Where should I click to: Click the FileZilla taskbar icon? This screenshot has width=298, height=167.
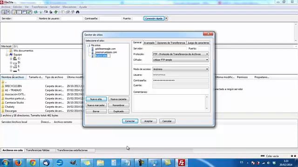(182, 163)
